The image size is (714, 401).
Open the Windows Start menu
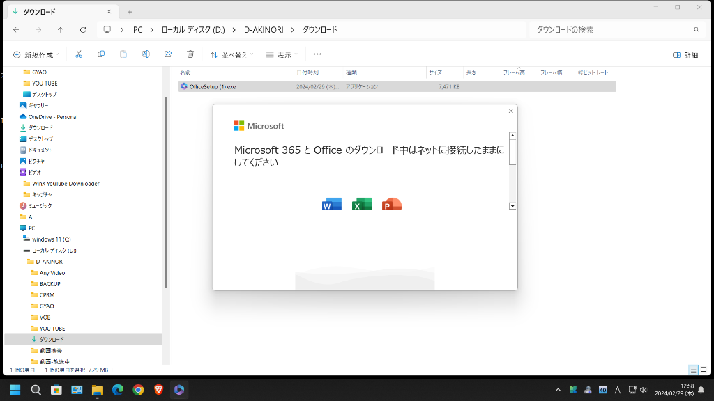point(15,390)
